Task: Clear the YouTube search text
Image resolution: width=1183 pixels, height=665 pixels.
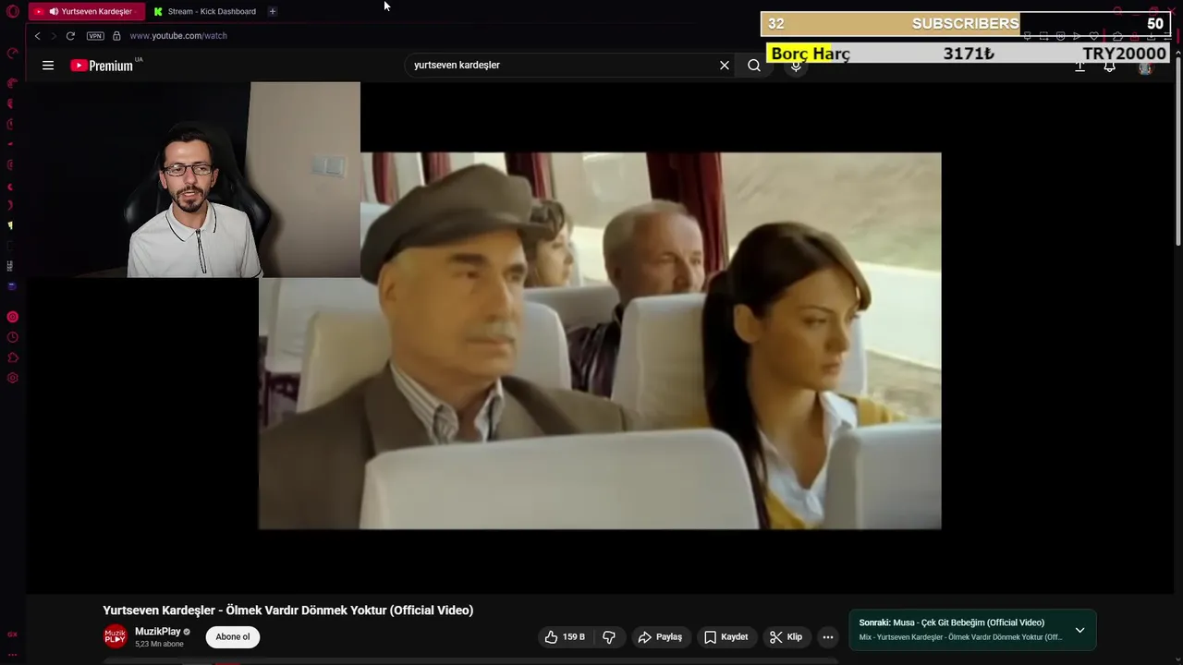Action: pos(725,66)
